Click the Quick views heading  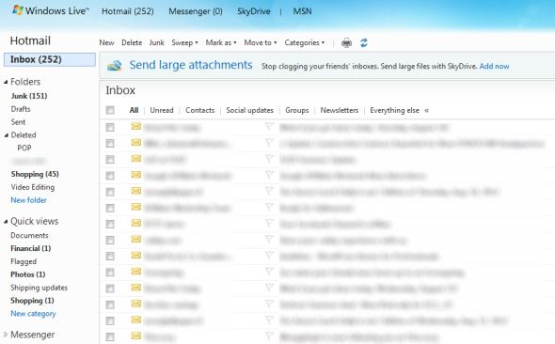[x=34, y=221]
